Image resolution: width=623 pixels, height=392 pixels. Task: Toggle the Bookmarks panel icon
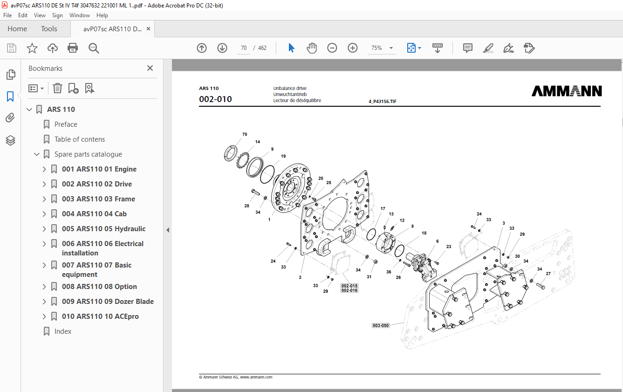click(x=10, y=96)
